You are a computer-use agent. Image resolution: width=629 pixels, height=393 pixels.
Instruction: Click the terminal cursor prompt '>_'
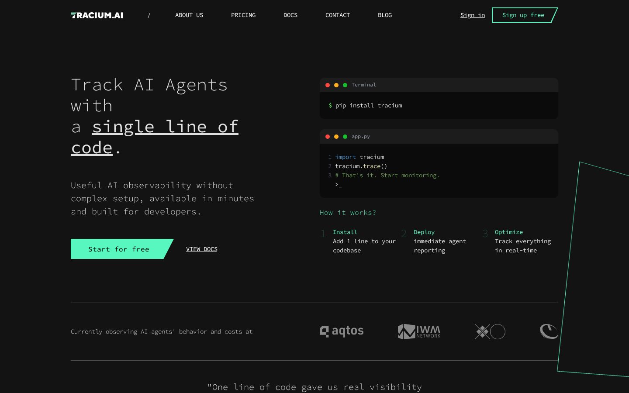coord(339,185)
